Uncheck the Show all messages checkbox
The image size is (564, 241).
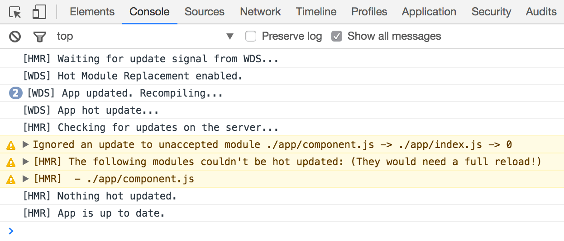[x=336, y=36]
